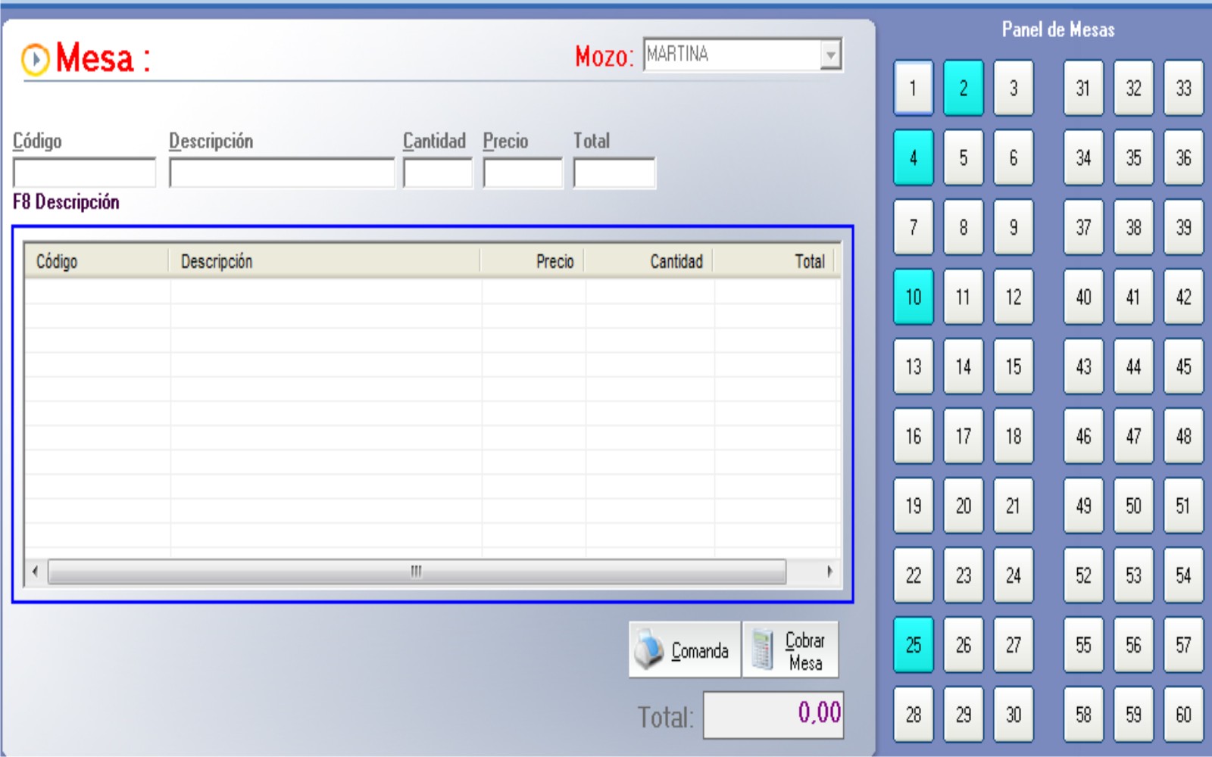Sort by the Descripción column header
Image resolution: width=1212 pixels, height=757 pixels.
[324, 261]
